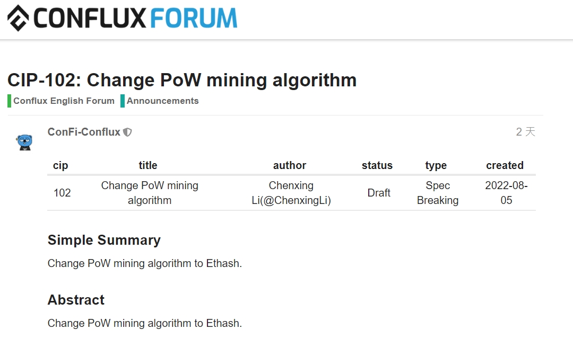Open Conflux English Forum category

(64, 101)
